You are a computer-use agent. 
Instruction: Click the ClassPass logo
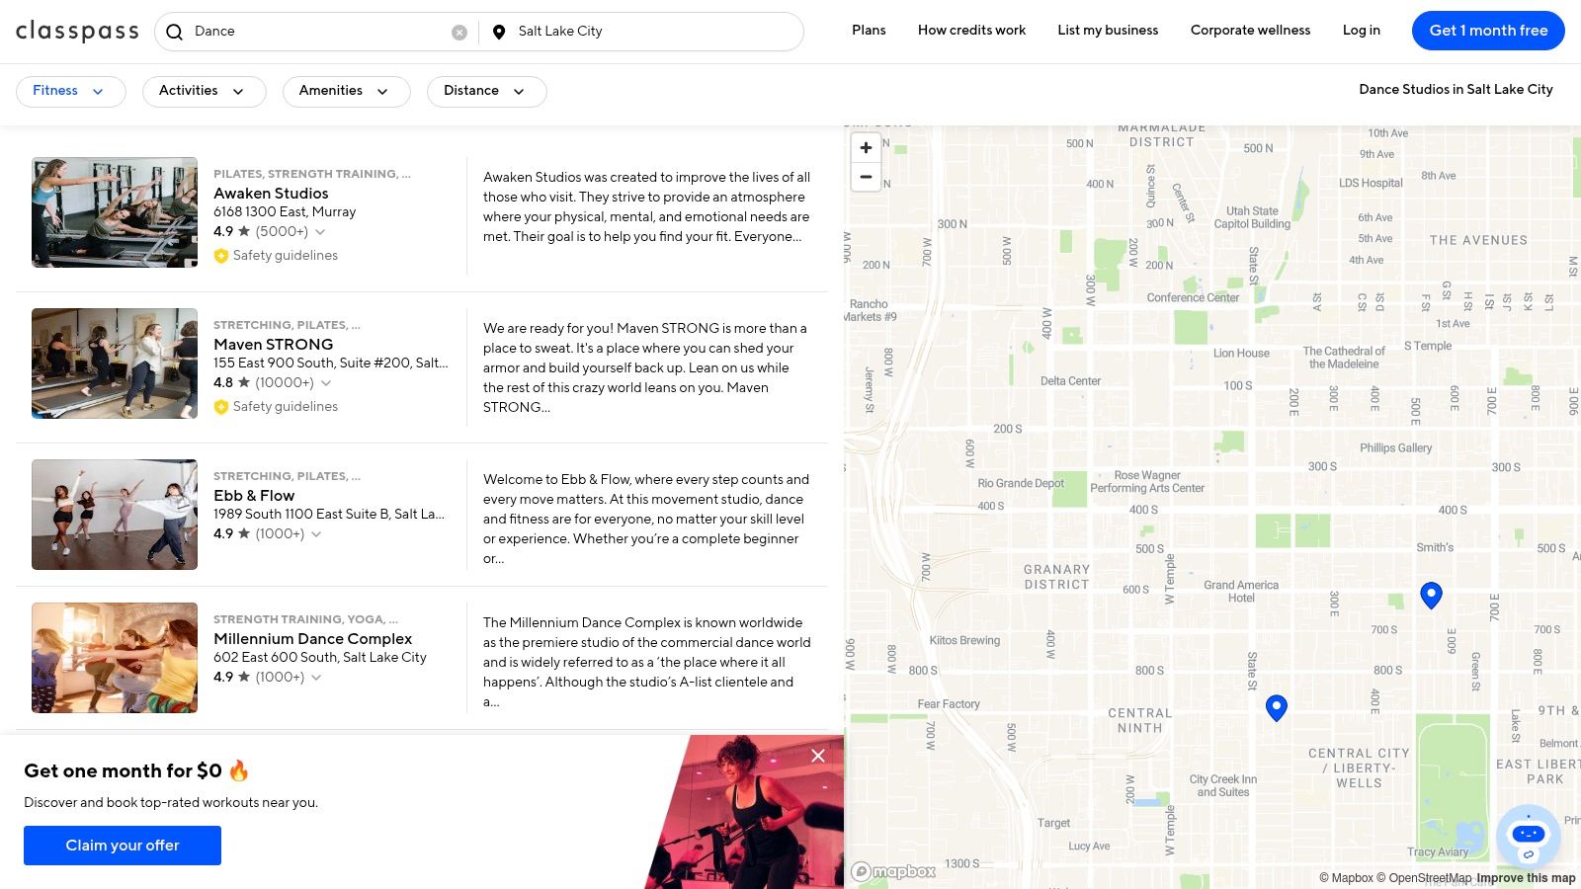click(77, 32)
